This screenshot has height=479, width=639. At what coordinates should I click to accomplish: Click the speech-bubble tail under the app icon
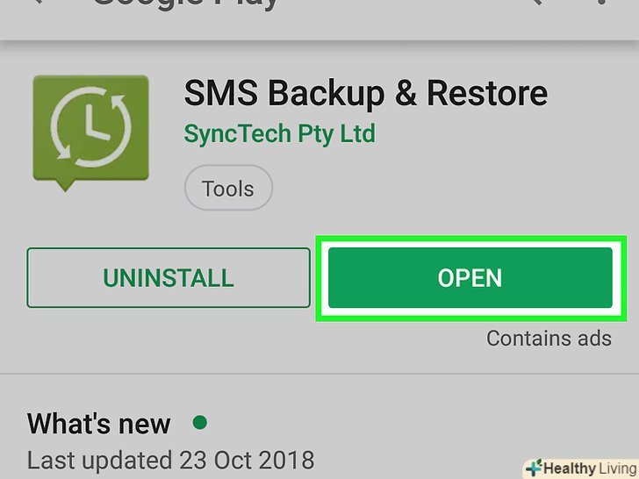click(65, 185)
